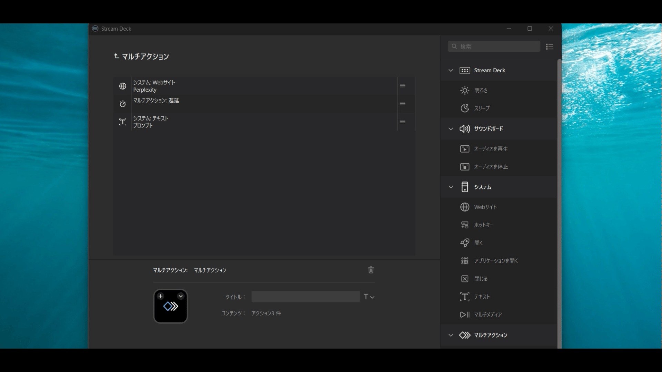662x372 pixels.
Task: Choose the ホットキー hotkey action
Action: [x=483, y=225]
